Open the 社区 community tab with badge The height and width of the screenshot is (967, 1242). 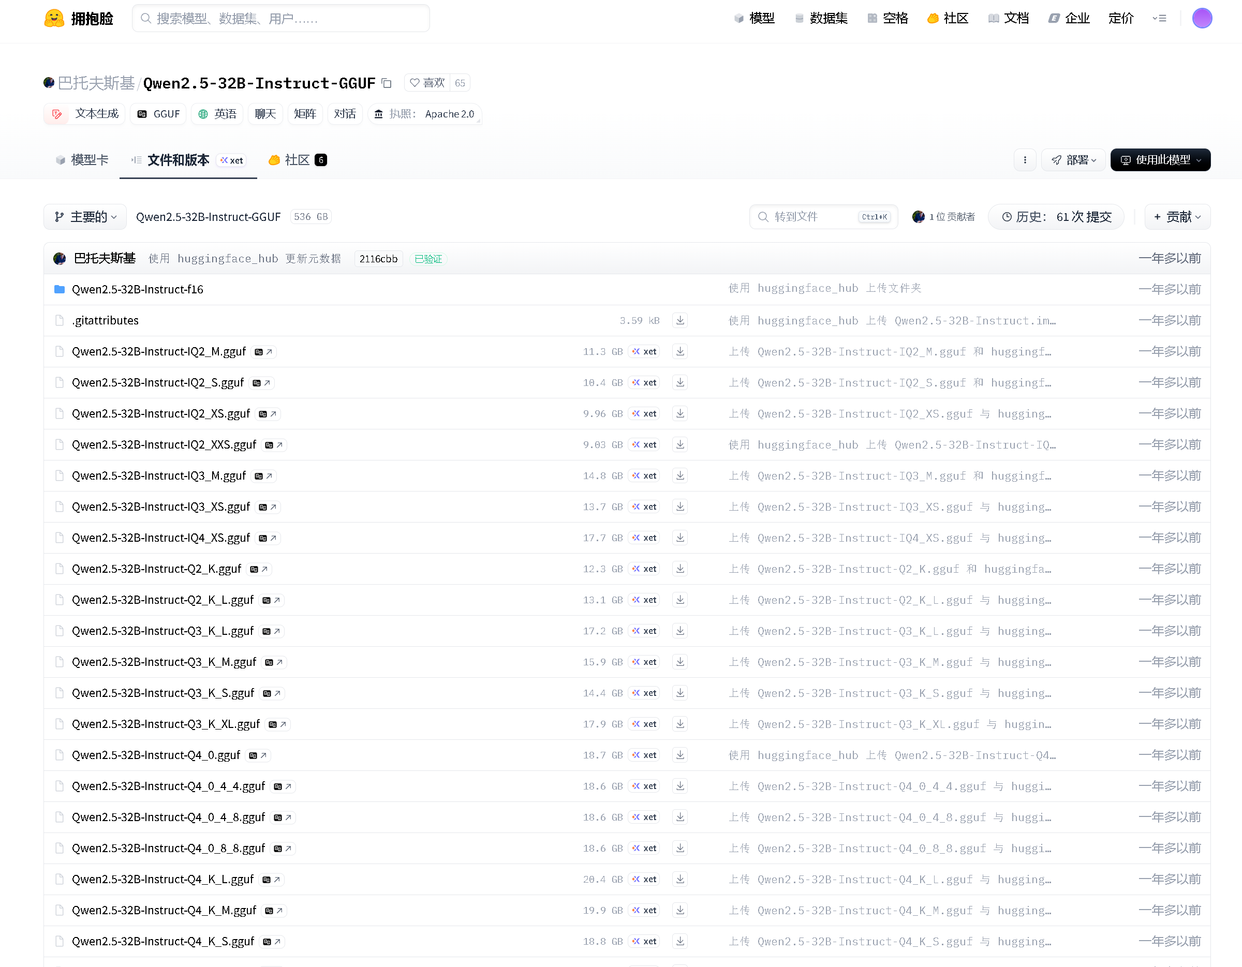pyautogui.click(x=297, y=160)
